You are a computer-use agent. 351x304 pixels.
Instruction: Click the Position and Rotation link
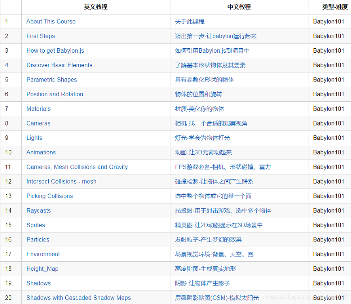pyautogui.click(x=55, y=94)
